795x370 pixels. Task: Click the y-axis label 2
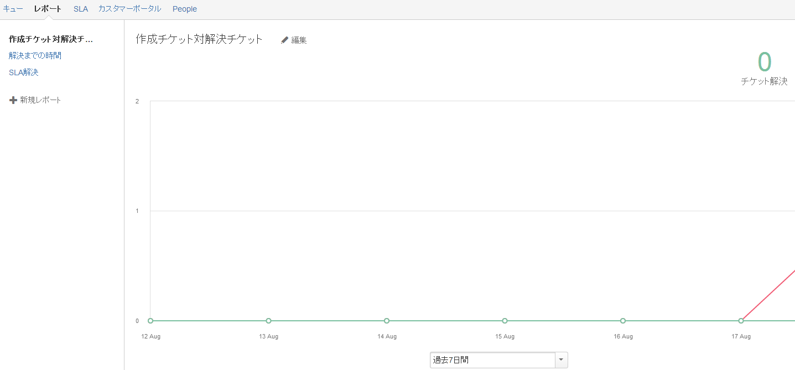click(x=137, y=101)
